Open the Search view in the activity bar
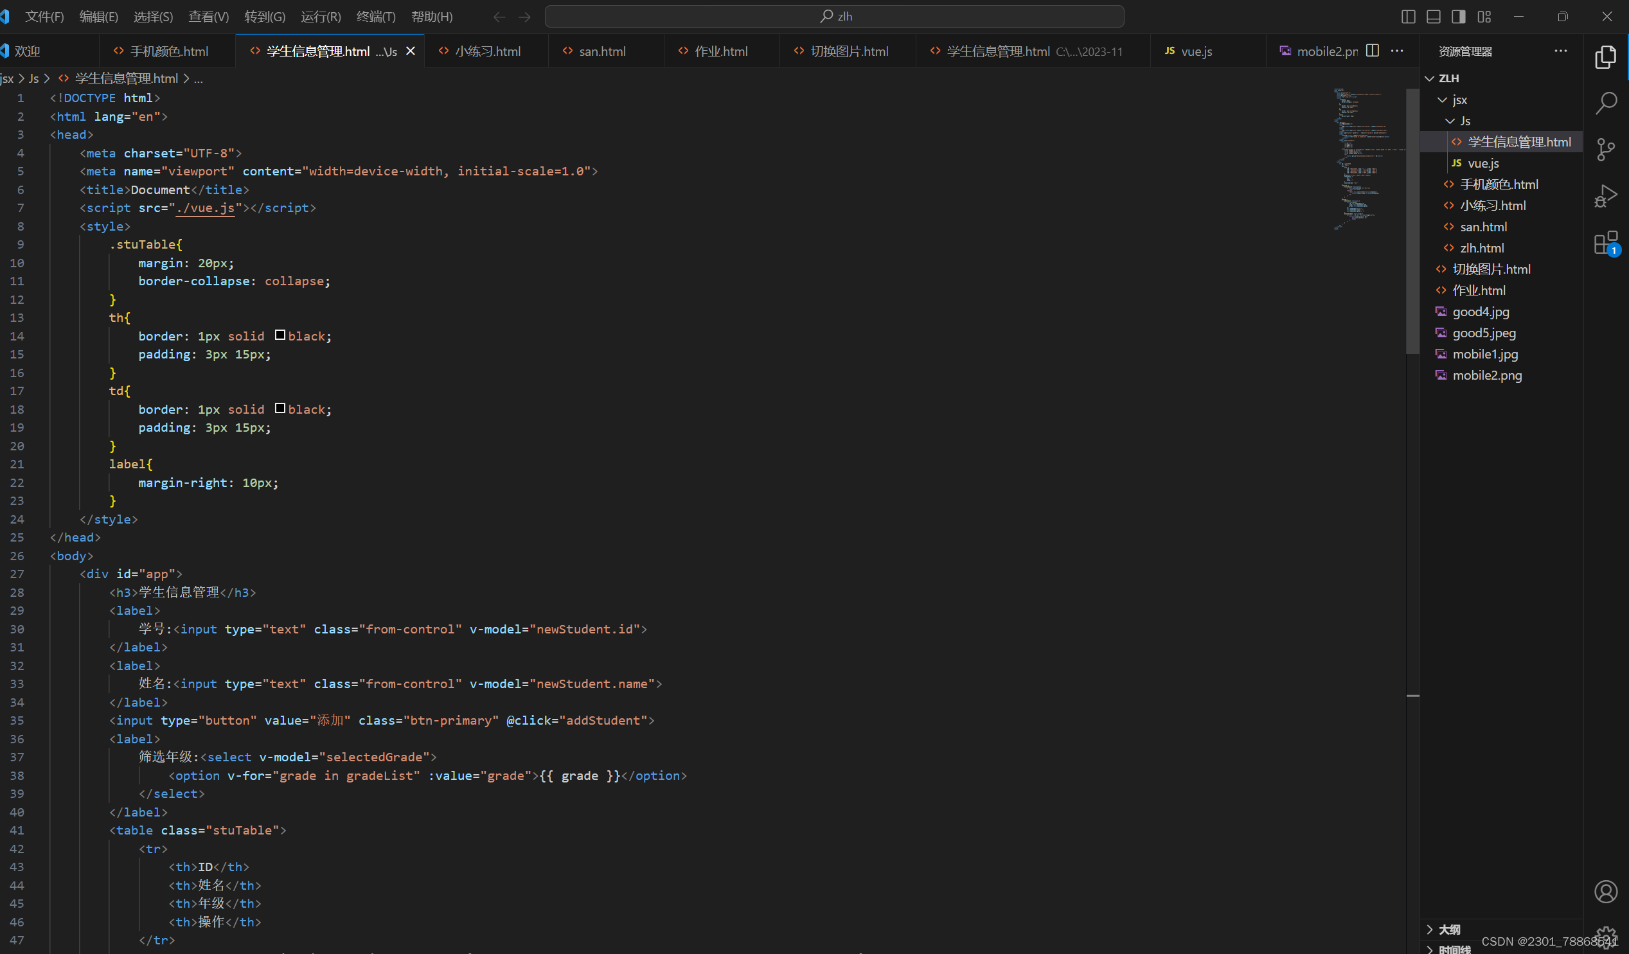The height and width of the screenshot is (954, 1629). pos(1607,102)
